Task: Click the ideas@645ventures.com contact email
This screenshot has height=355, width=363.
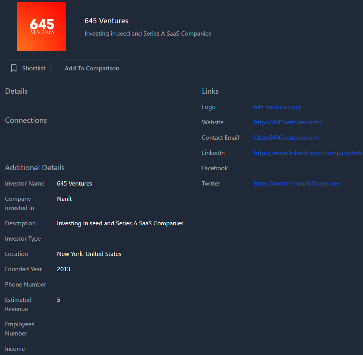Action: 286,138
